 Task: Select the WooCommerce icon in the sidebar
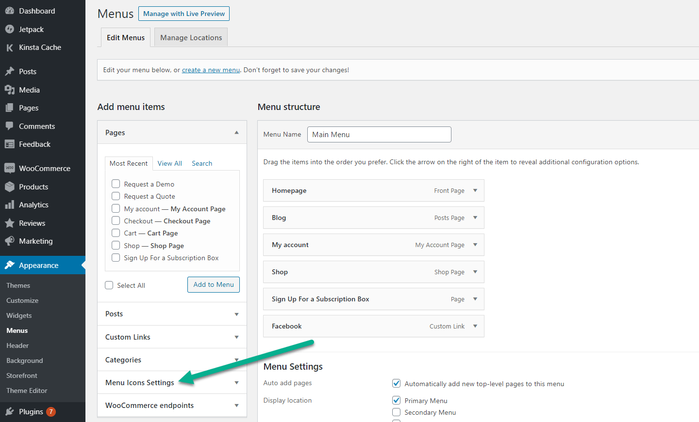click(10, 168)
